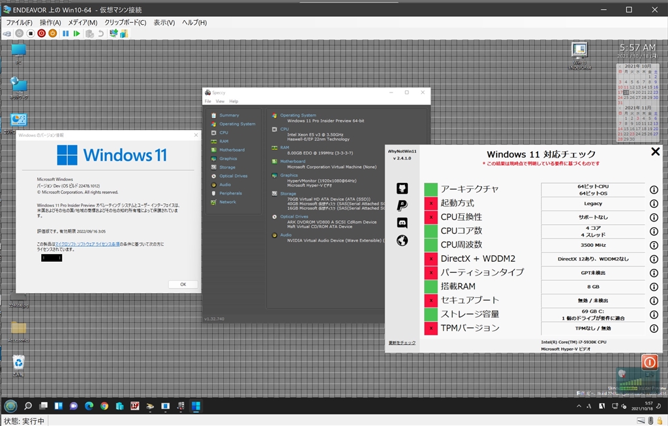Click the white Turn Off VM icon

click(31, 33)
